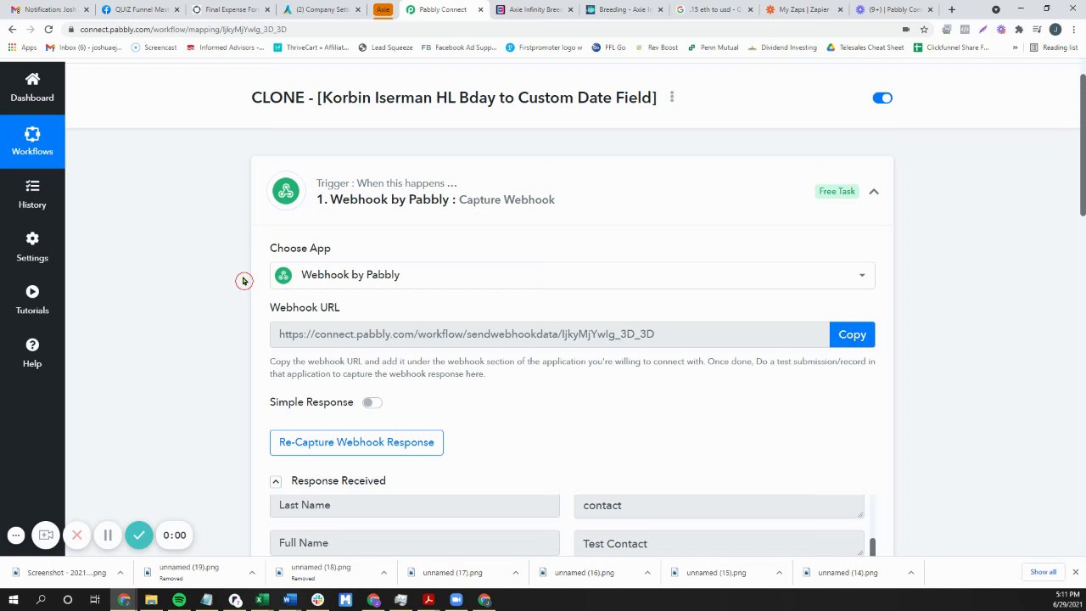Toggle the workflow enabled switch

882,98
